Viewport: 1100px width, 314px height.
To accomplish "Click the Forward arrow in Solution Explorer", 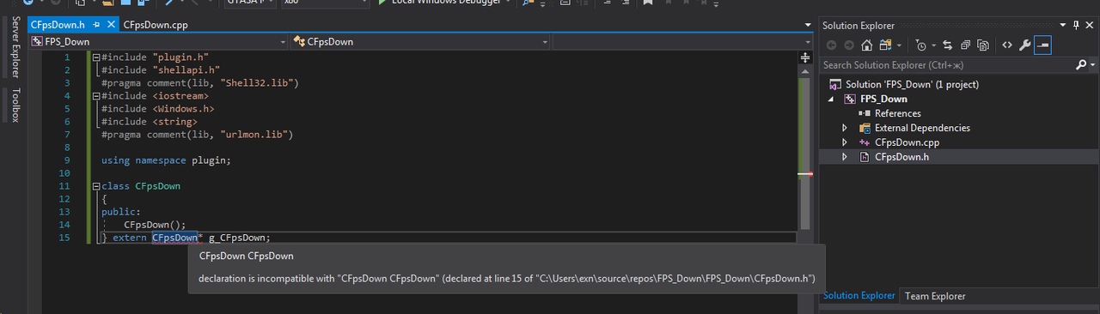I will [849, 45].
